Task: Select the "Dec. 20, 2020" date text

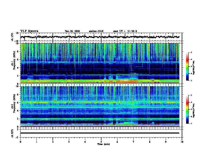Action: pyautogui.click(x=72, y=31)
